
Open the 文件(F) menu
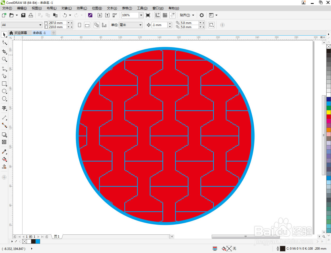[7, 8]
